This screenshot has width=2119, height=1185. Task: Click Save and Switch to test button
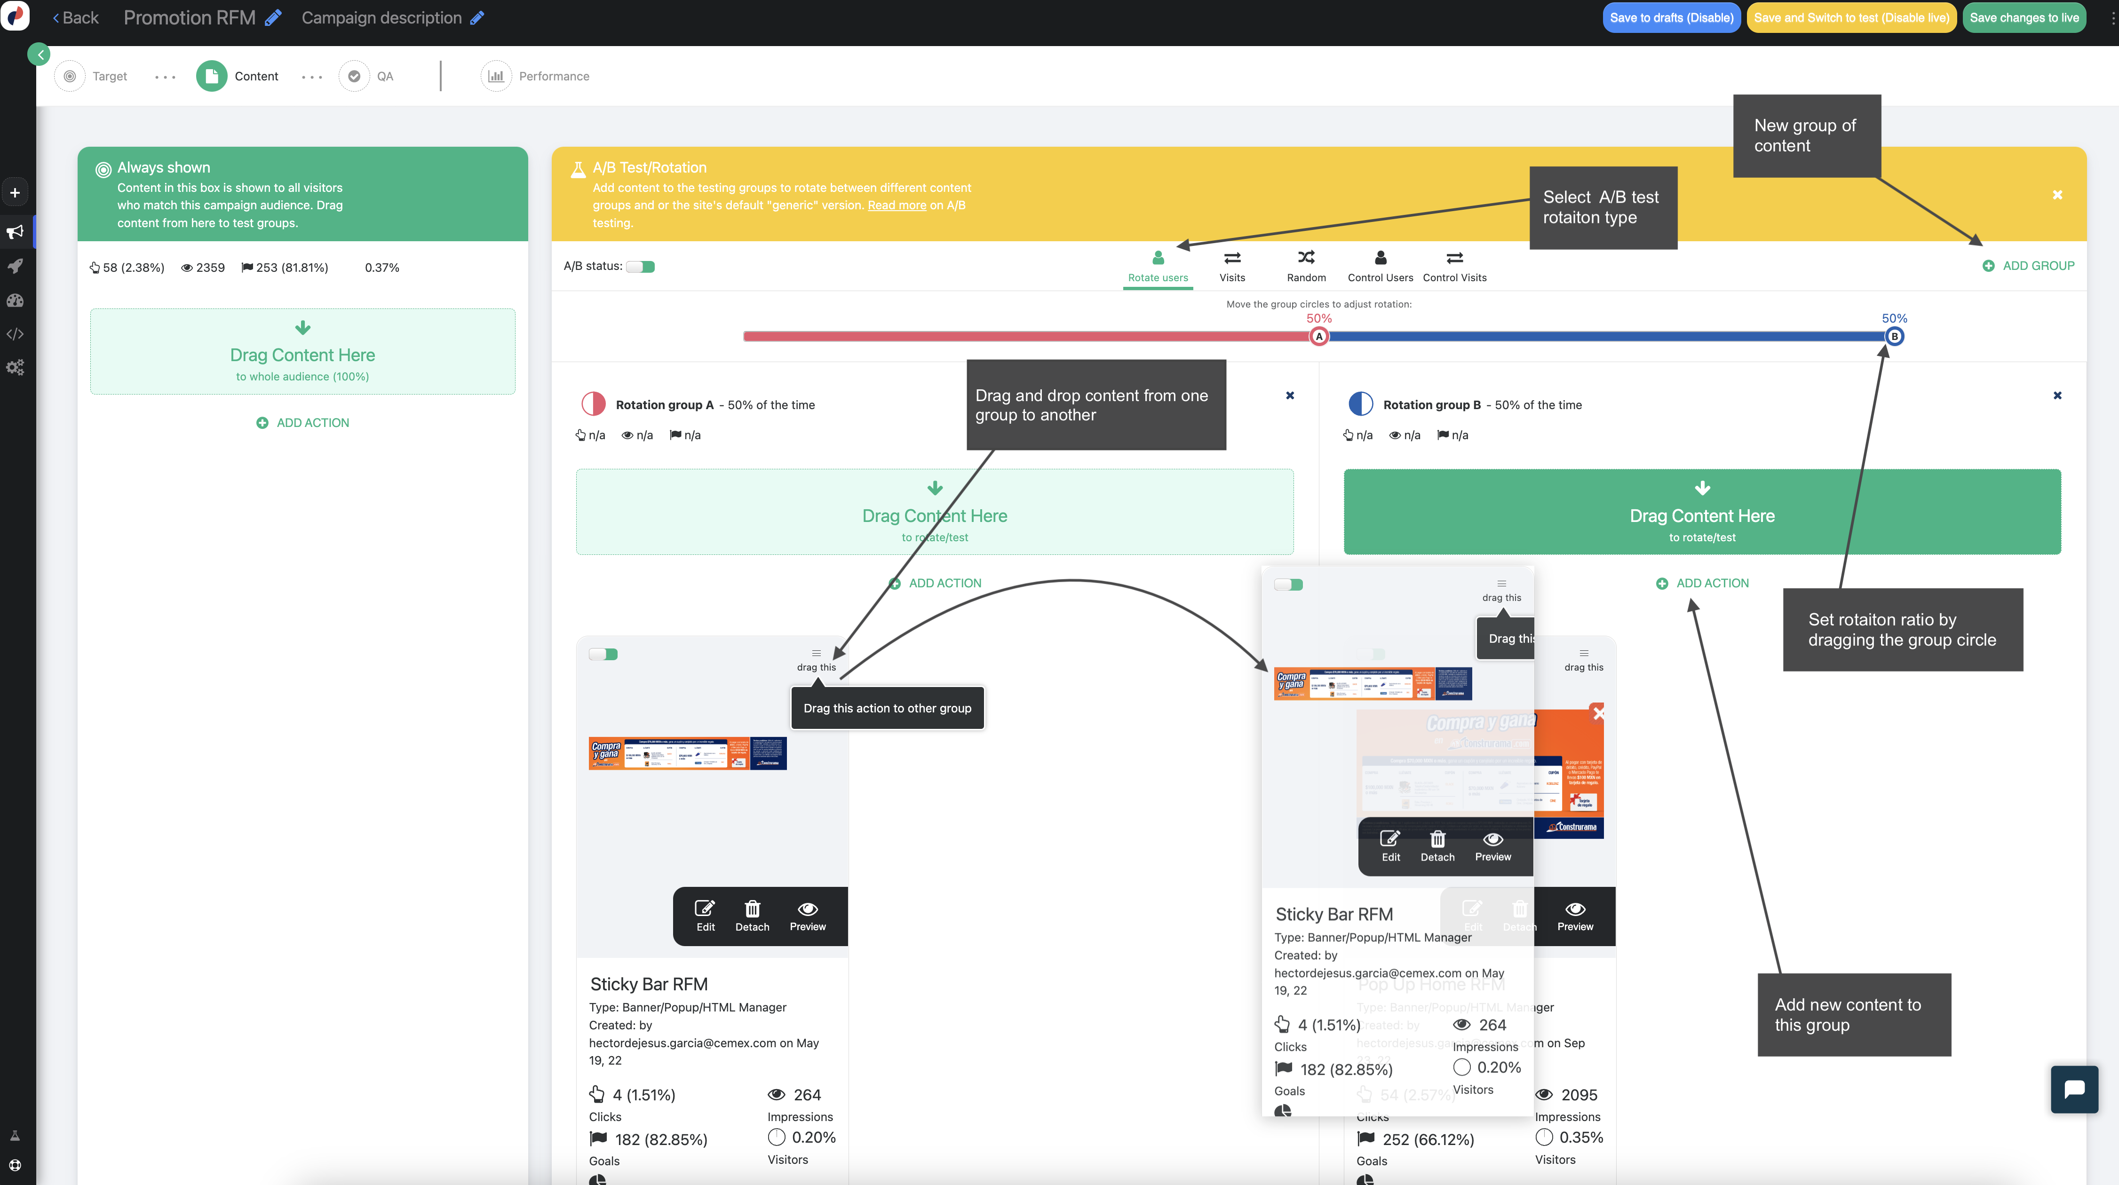pos(1851,17)
